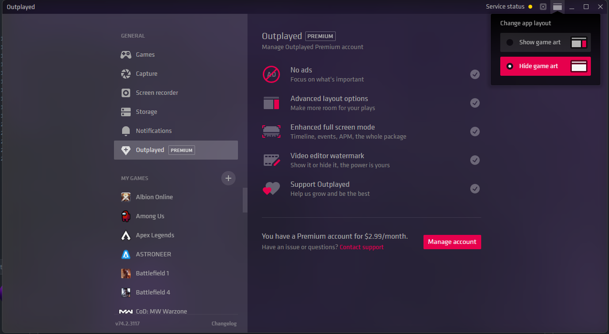The width and height of the screenshot is (609, 334).
Task: Click the Enhanced full screen mode icon
Action: pos(271,132)
